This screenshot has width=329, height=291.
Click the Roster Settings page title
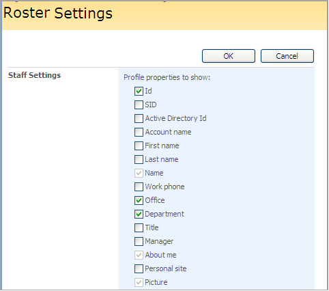pyautogui.click(x=58, y=13)
